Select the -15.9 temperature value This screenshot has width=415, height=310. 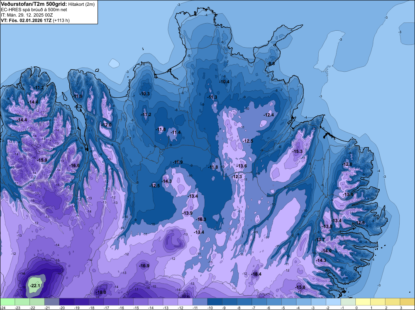[x=42, y=160]
